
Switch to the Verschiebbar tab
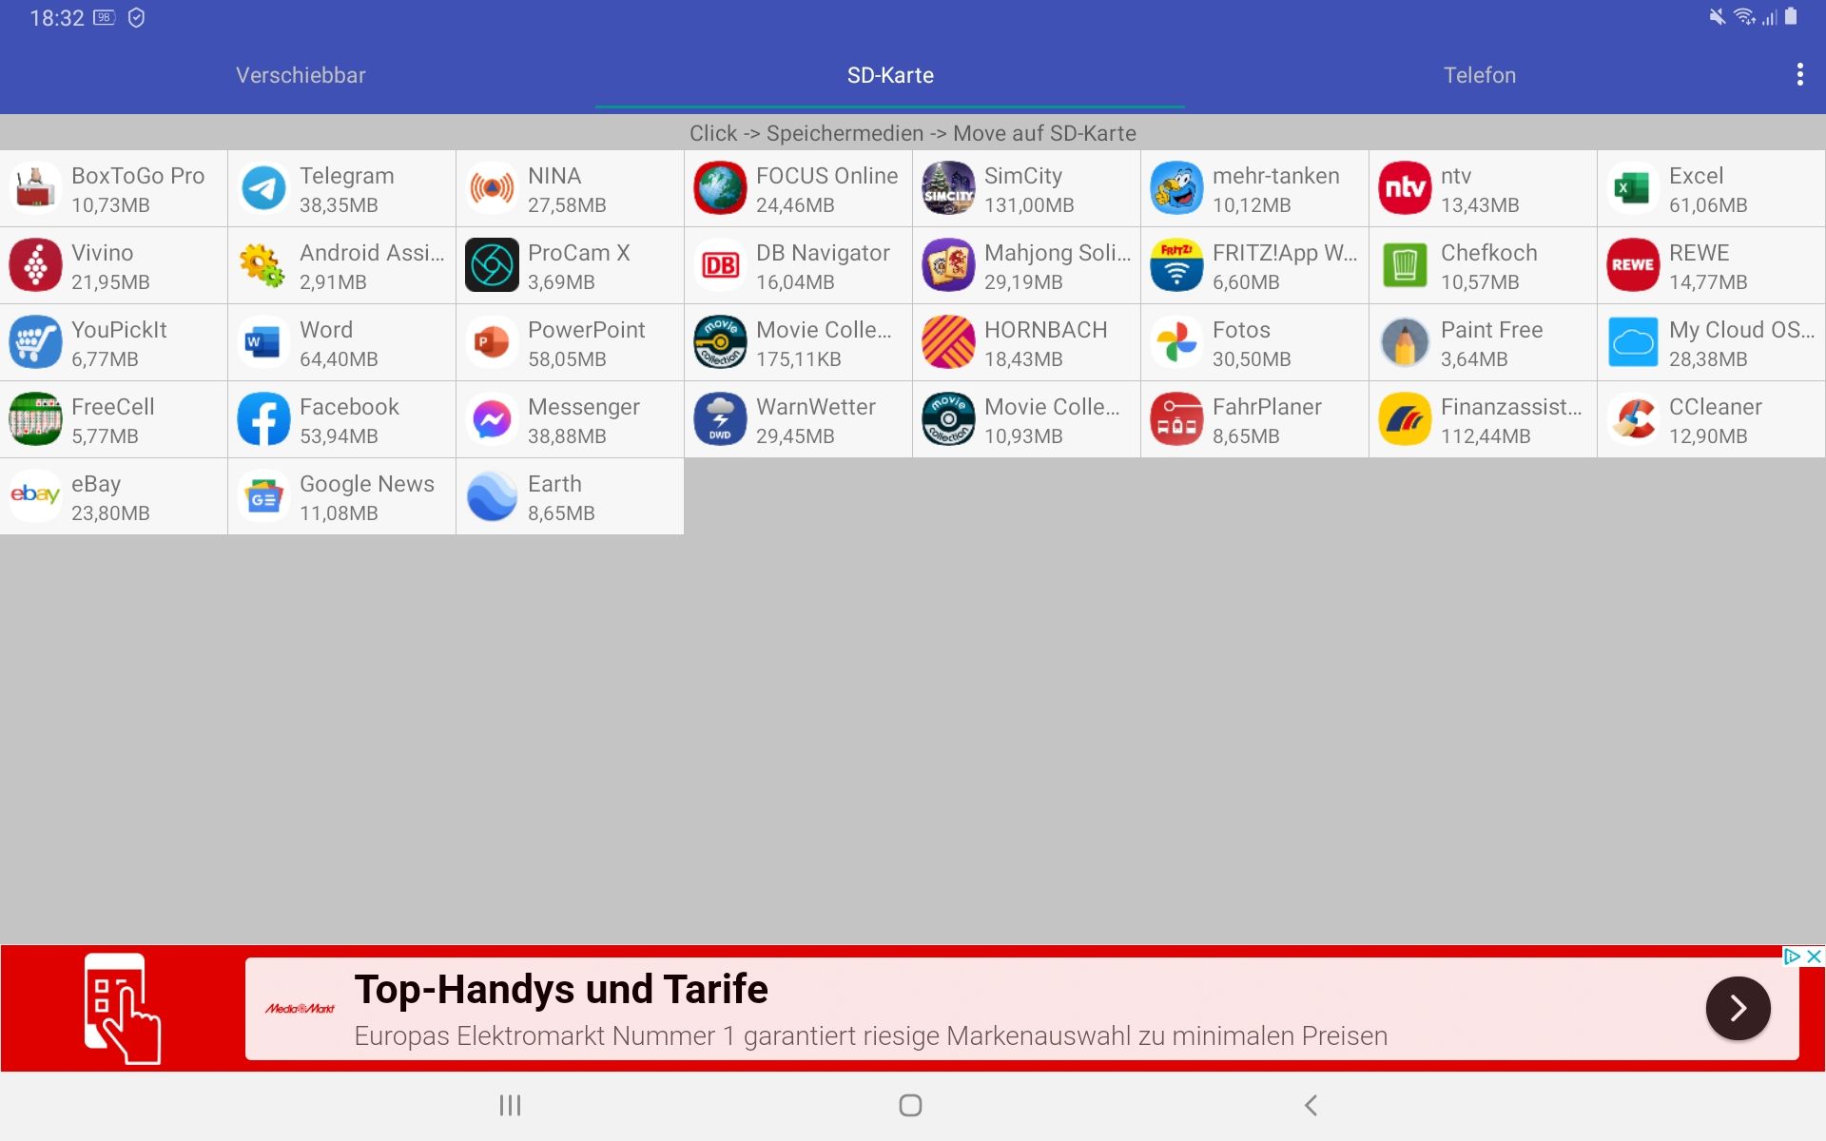click(x=301, y=75)
